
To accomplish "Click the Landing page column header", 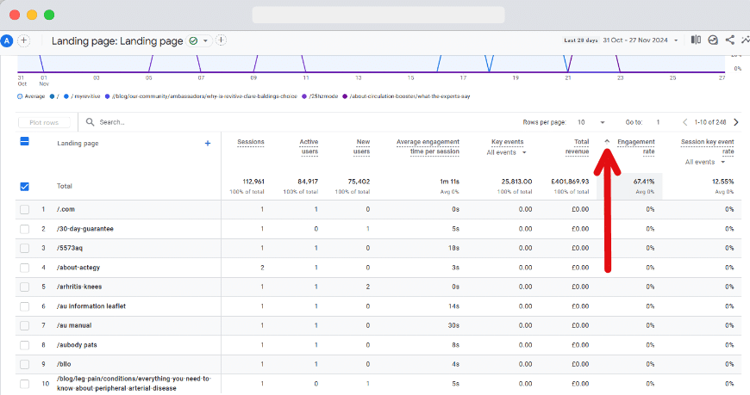I will click(x=78, y=144).
